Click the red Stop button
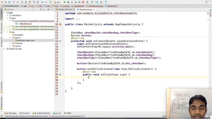This screenshot has width=212, height=119. (x=83, y=2)
